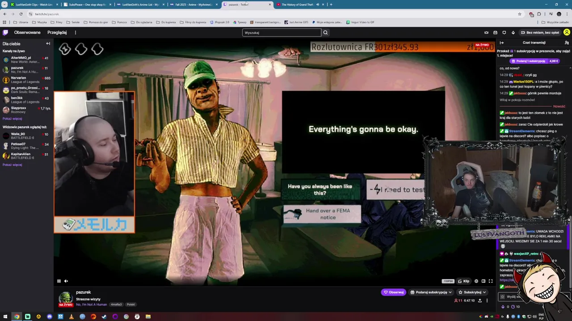Open KapitanAlien recommended channel
The image size is (572, 321).
click(x=26, y=156)
